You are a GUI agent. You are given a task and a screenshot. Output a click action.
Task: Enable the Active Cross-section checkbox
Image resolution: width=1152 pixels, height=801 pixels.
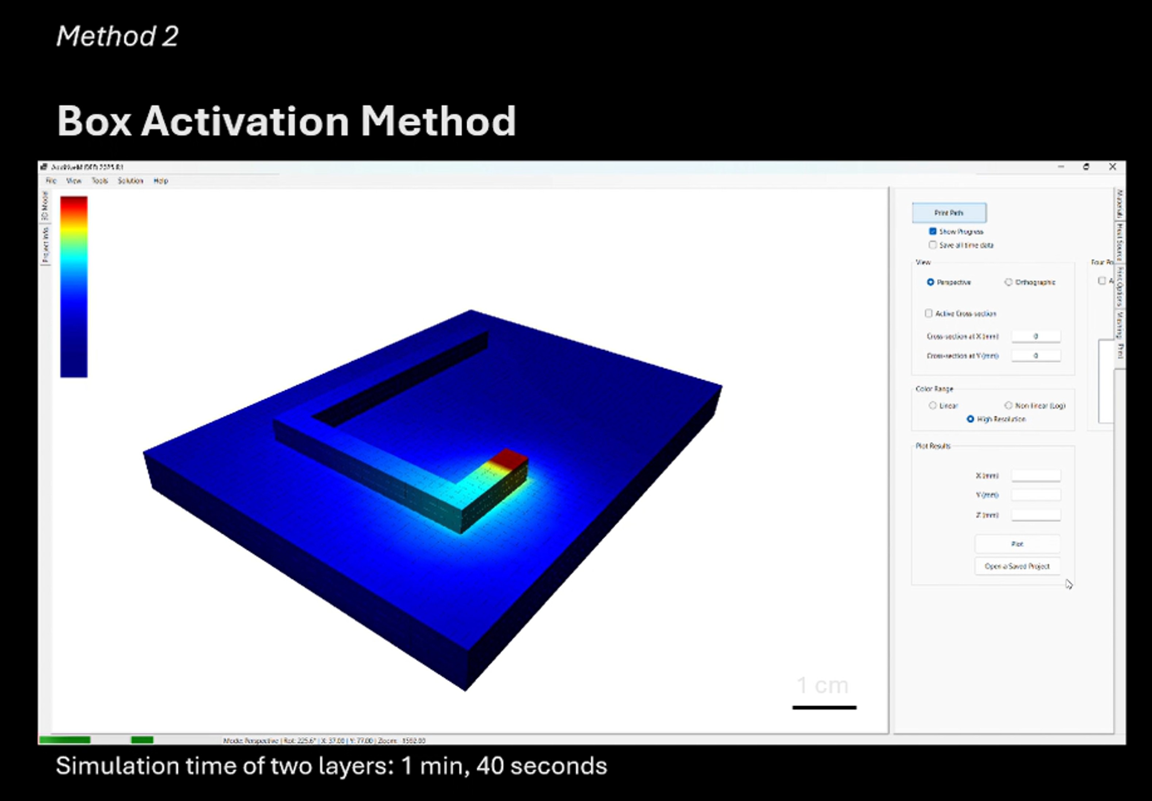click(929, 313)
